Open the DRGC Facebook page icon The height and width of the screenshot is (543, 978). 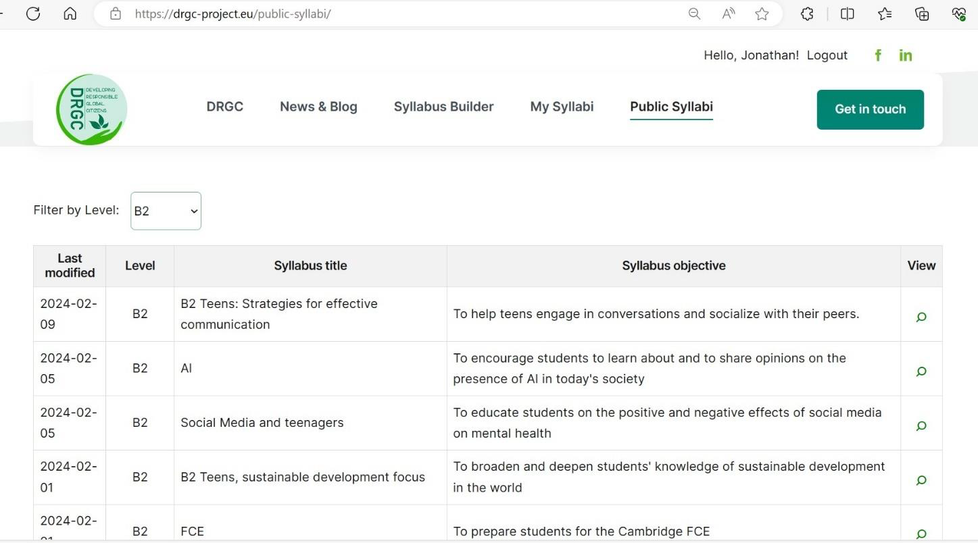pyautogui.click(x=878, y=55)
